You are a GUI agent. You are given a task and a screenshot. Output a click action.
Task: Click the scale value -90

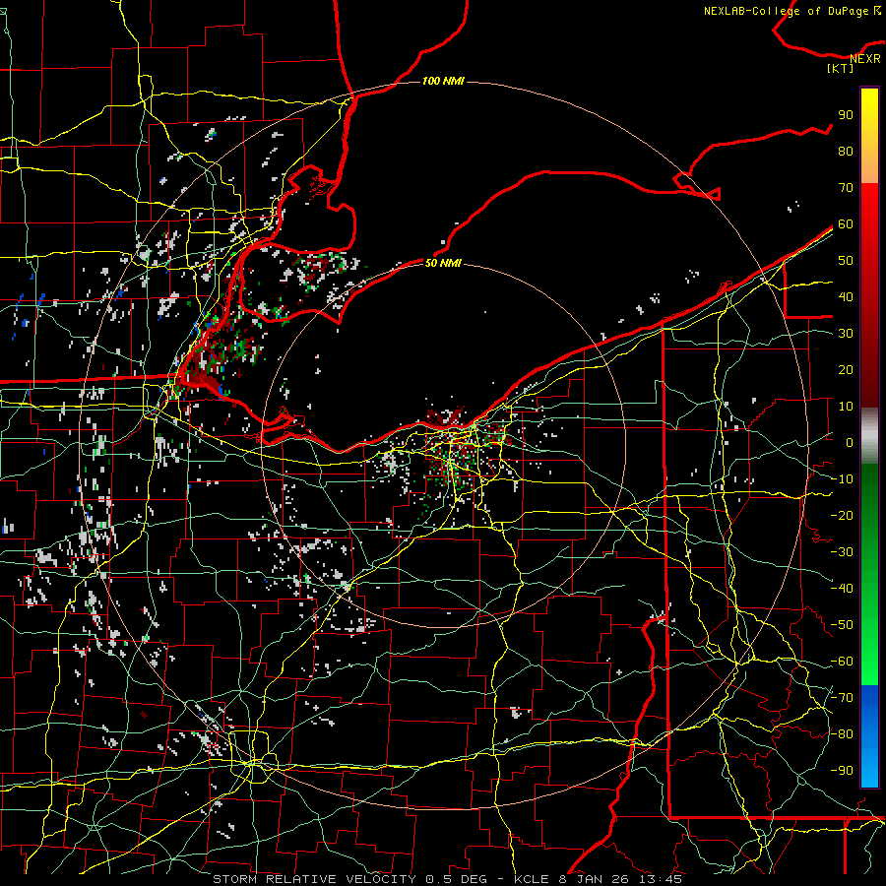point(842,771)
